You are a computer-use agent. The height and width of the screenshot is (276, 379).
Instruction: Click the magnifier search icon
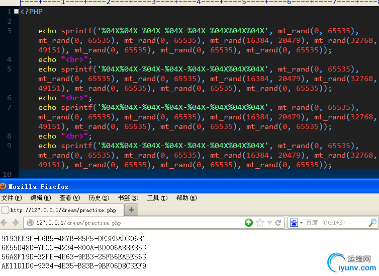(x=372, y=223)
